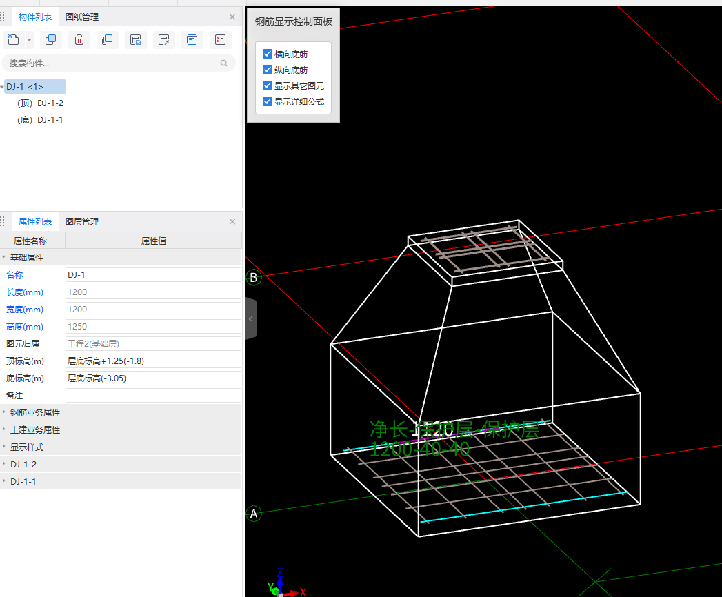The width and height of the screenshot is (722, 597).
Task: Click the green formula text 1200-40-40
Action: click(419, 449)
